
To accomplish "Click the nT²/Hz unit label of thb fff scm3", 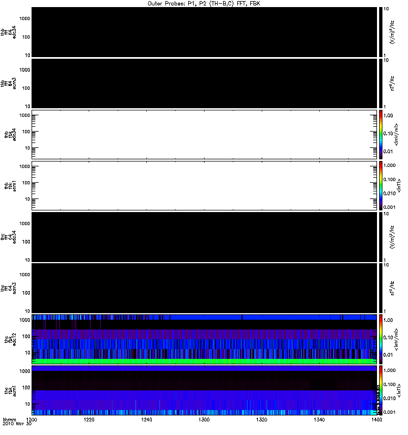I will pos(392,84).
